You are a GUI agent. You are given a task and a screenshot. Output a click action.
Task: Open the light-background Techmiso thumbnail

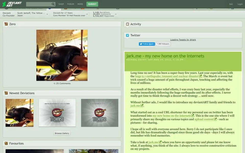click(x=57, y=113)
